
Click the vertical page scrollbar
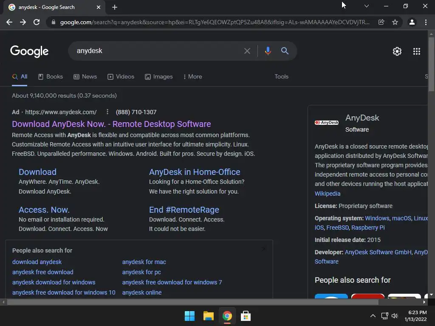tap(431, 64)
